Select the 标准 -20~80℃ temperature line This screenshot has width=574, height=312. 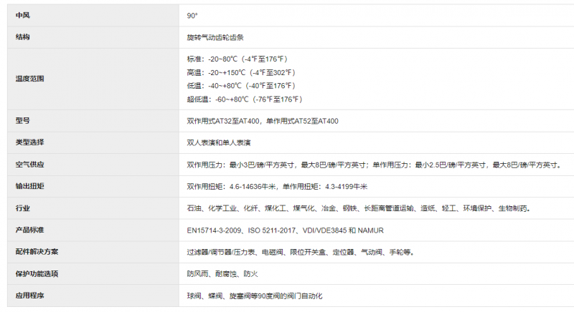(237, 59)
